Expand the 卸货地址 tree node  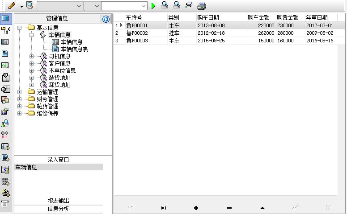31,85
